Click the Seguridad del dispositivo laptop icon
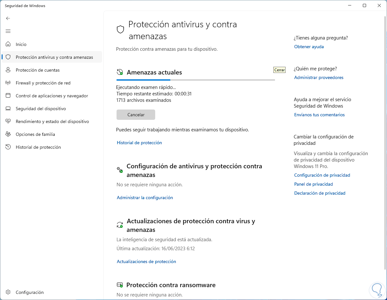 point(8,109)
